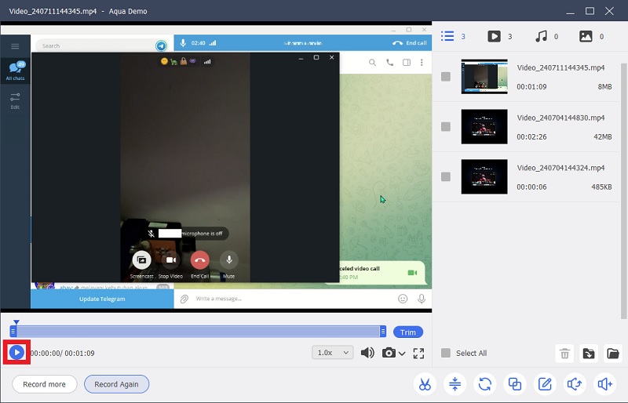This screenshot has height=403, width=628.
Task: Click the Telegram phone call icon
Action: coord(389,63)
